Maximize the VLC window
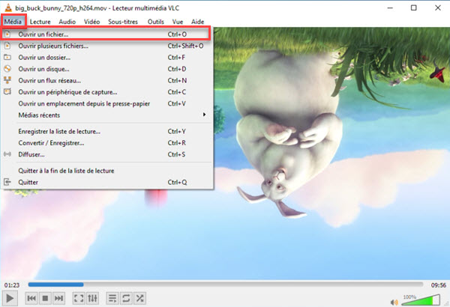 (413, 7)
